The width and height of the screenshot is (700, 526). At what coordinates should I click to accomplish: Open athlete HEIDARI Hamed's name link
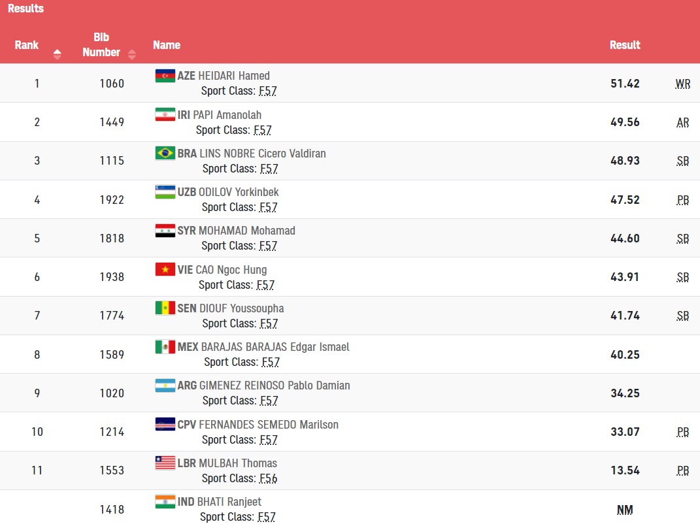pos(234,76)
